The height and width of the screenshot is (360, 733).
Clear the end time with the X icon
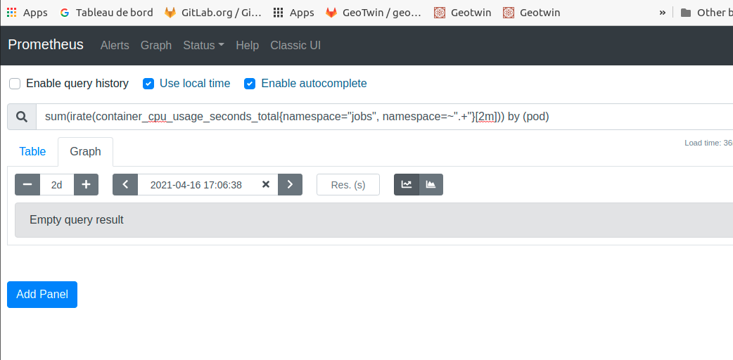[266, 185]
